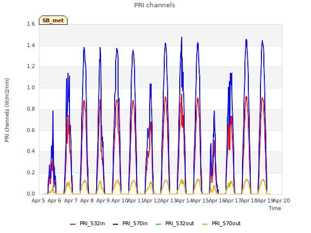The image size is (311, 233).
Task: Click the 1.0 y-axis tick label
Action: click(31, 87)
